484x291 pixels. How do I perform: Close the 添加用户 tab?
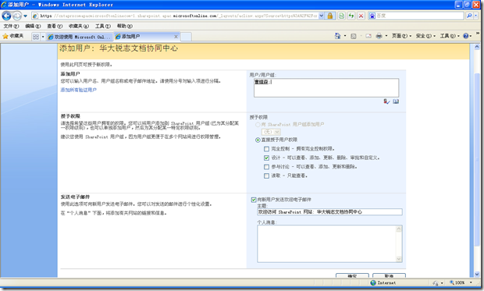click(176, 37)
